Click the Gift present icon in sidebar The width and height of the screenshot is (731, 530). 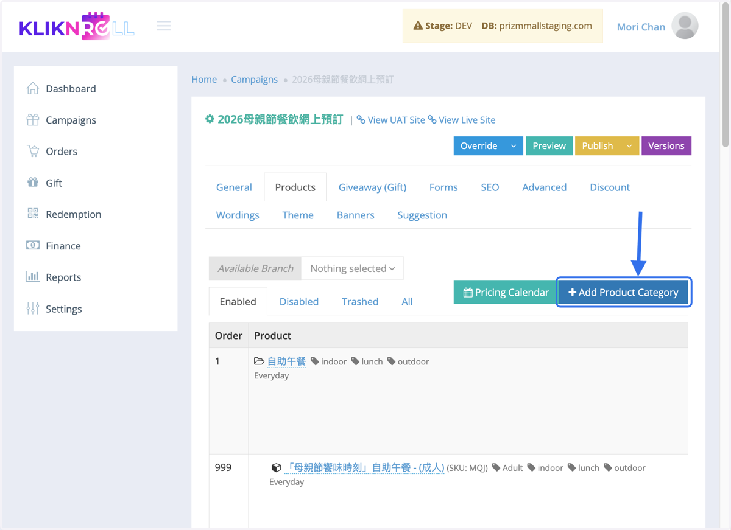point(33,183)
